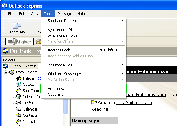177x126 pixels.
Task: Select the Outlook Express root folder icon
Action: pyautogui.click(x=5, y=66)
